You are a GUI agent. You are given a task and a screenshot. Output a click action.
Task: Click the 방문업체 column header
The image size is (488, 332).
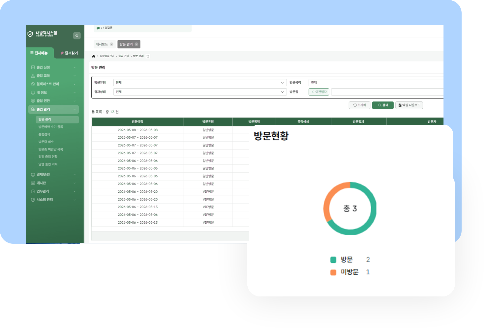tap(358, 122)
